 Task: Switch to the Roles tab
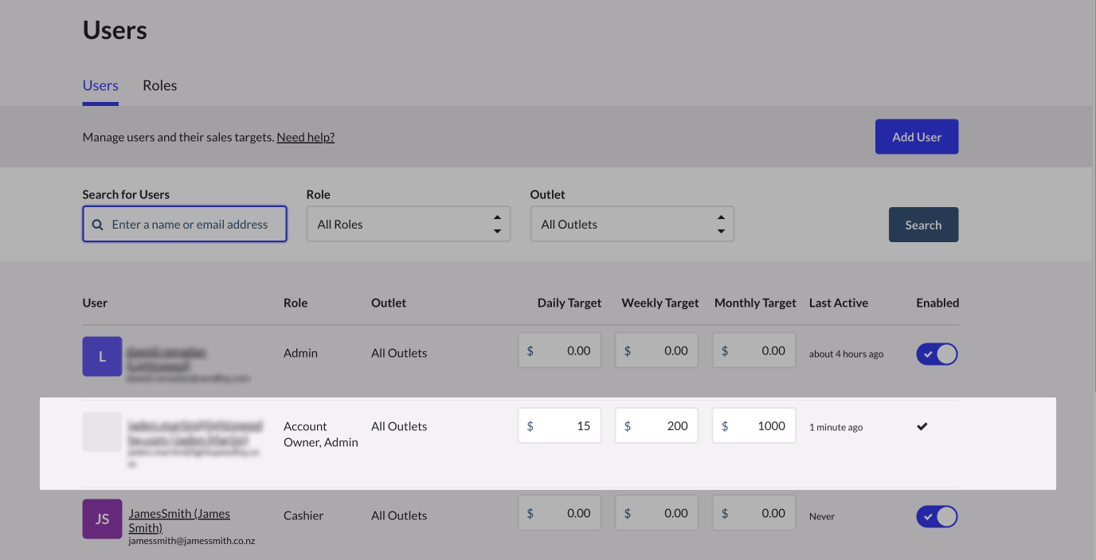point(159,85)
